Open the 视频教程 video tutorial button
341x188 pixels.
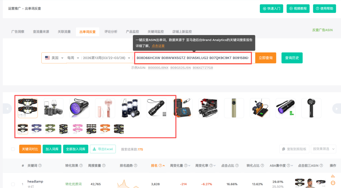(x=298, y=9)
